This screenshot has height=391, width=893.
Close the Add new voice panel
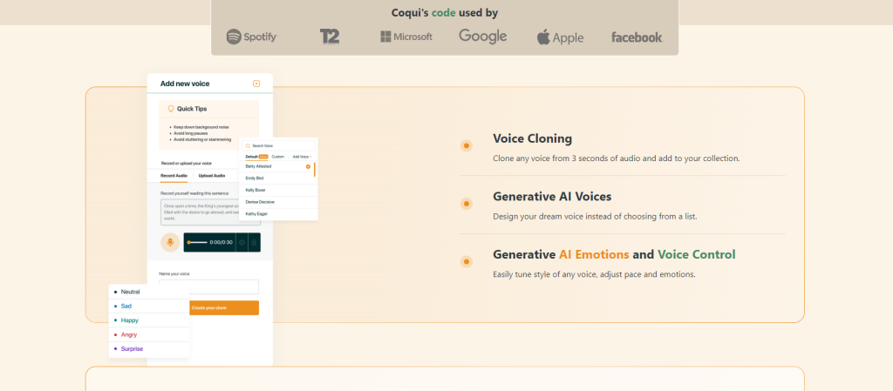click(x=256, y=84)
